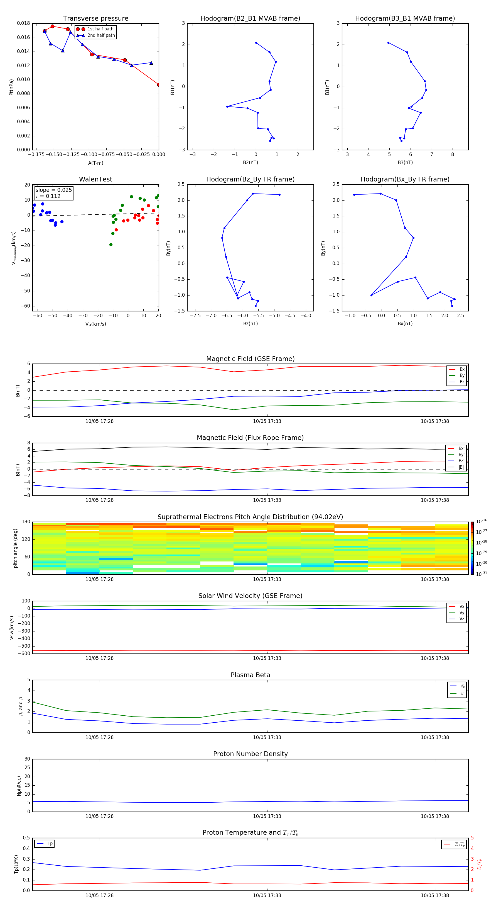
Task: Click the "Hodogram(B2_B1 MVAB frame)" title
Action: [250, 19]
